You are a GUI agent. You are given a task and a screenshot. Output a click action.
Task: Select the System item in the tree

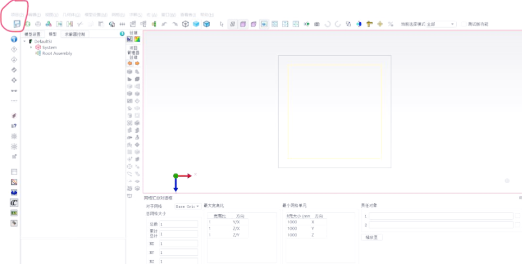[x=49, y=48]
